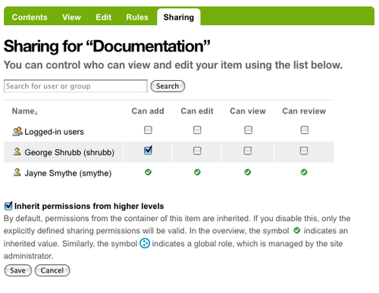Screen dimensions: 379x293
Task: Click the Search button
Action: (x=168, y=86)
